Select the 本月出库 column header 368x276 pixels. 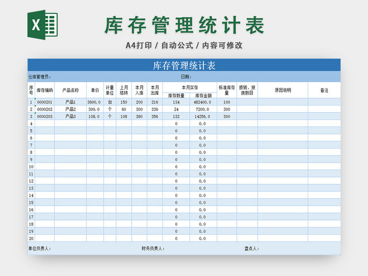[x=155, y=90]
